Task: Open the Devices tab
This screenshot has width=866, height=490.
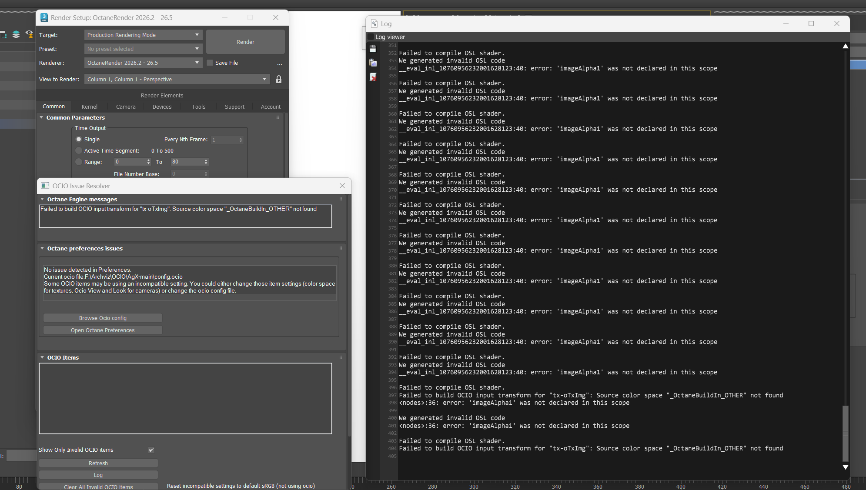Action: (x=162, y=107)
